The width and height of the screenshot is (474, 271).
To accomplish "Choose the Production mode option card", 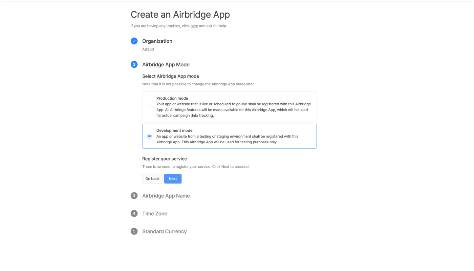I will pyautogui.click(x=229, y=107).
